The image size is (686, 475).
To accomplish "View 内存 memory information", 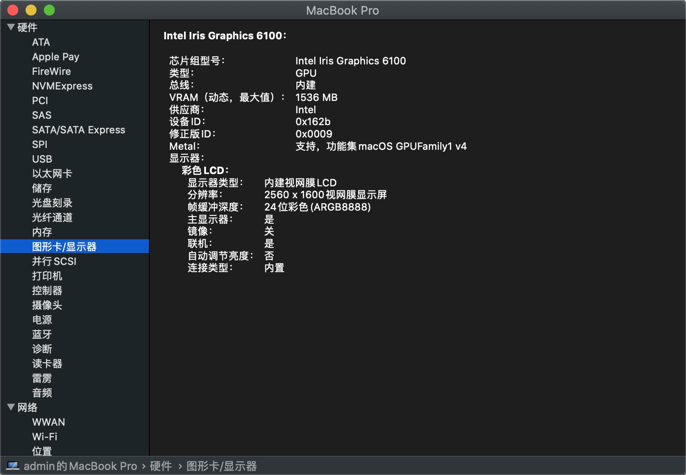I will coord(42,232).
